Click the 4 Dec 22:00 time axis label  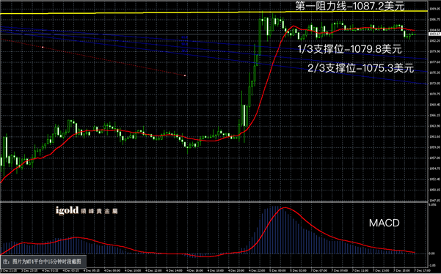point(255,270)
